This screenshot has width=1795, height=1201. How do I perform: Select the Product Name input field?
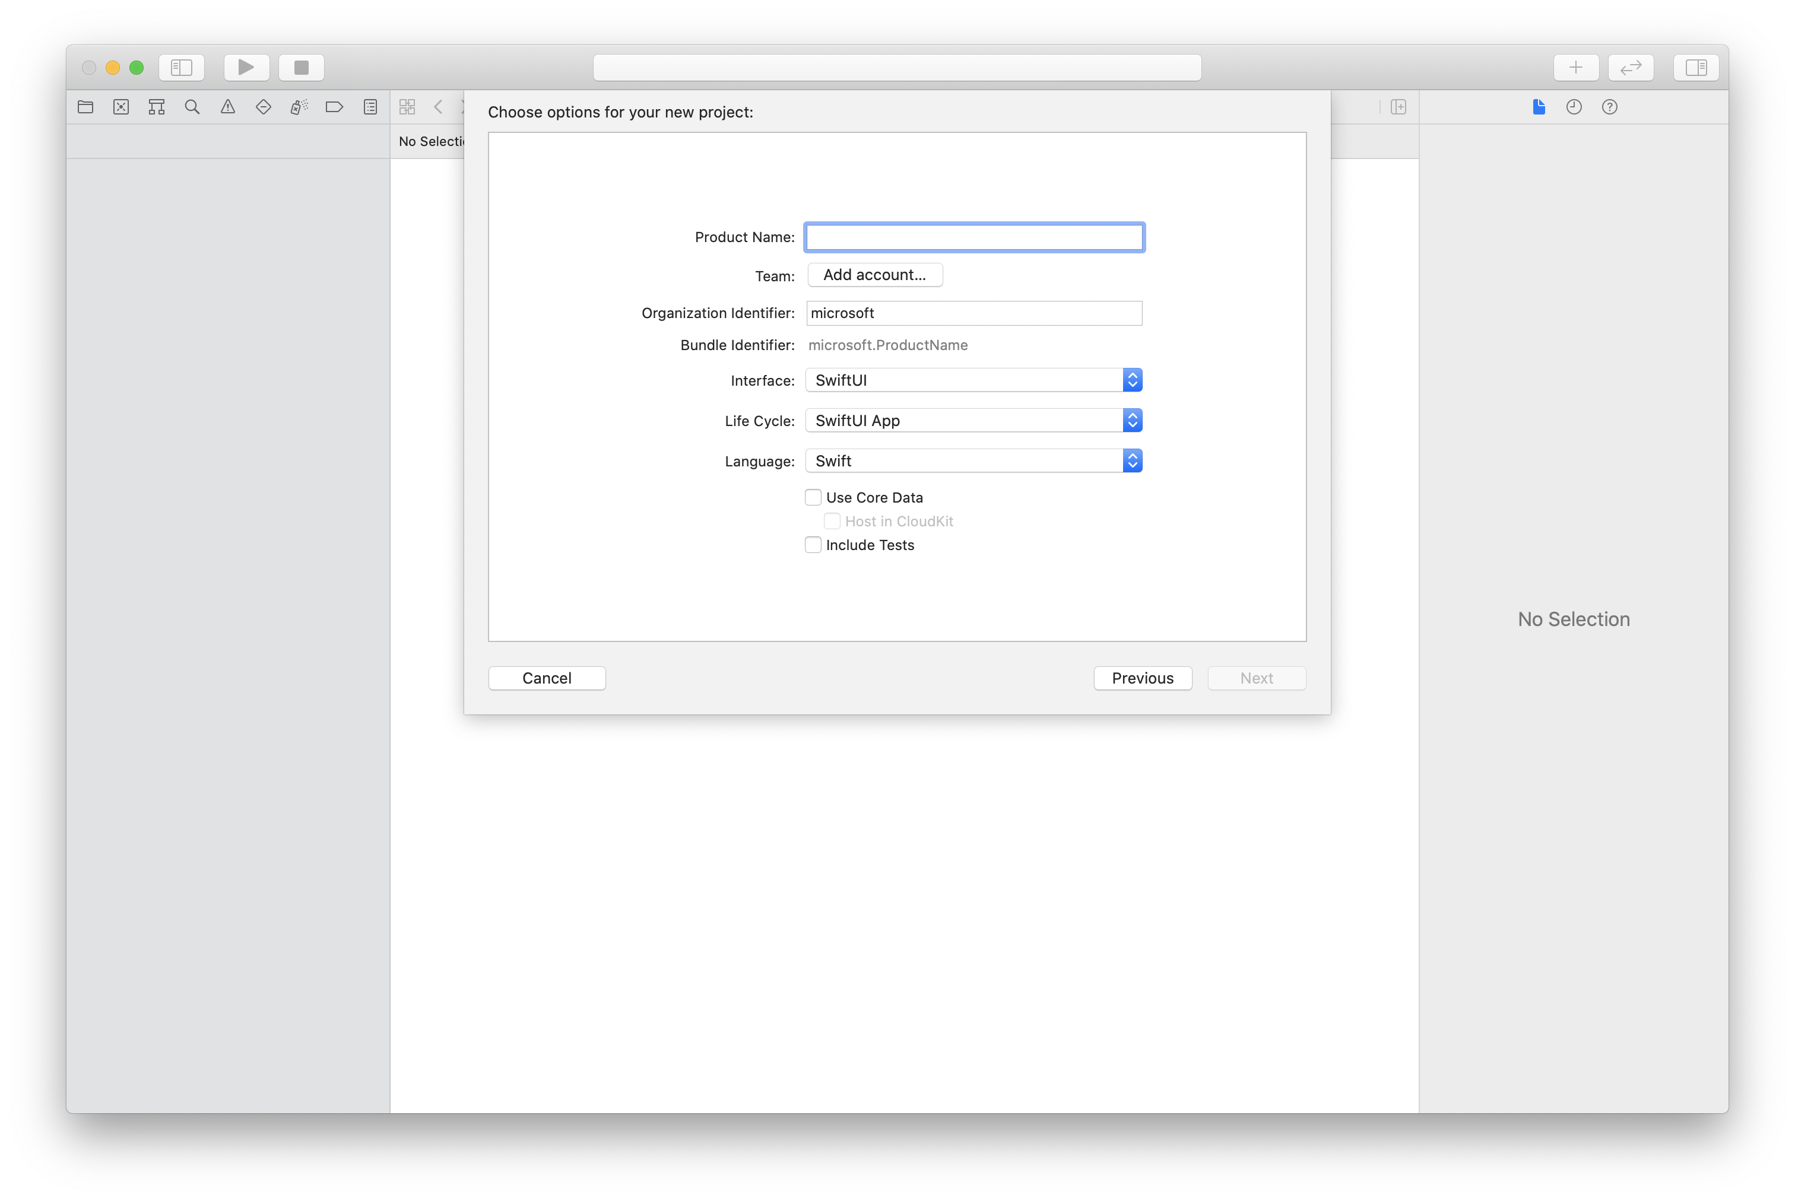pos(975,236)
